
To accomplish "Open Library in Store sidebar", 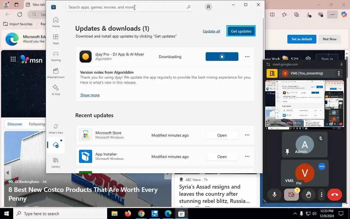I will click(56, 163).
